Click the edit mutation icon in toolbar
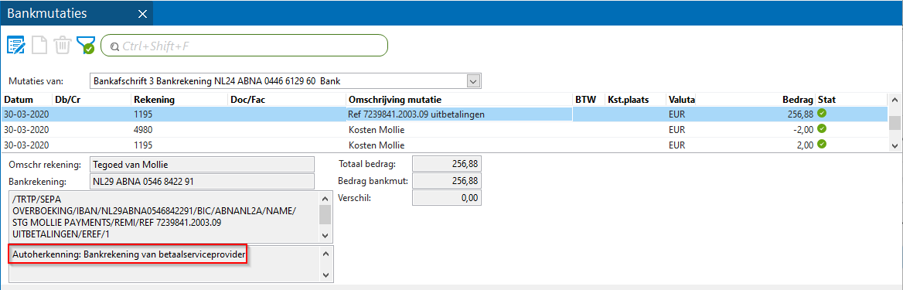 click(x=16, y=46)
